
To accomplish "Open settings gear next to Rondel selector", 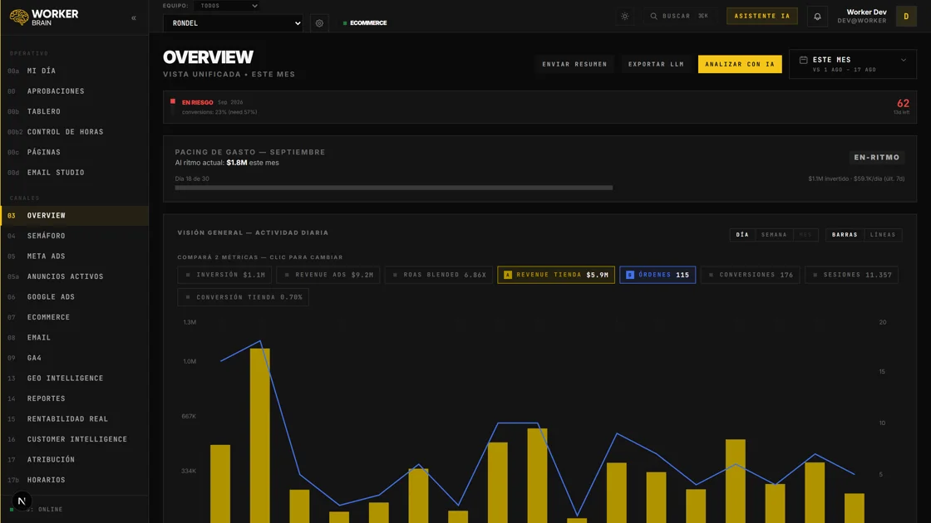I will (319, 23).
